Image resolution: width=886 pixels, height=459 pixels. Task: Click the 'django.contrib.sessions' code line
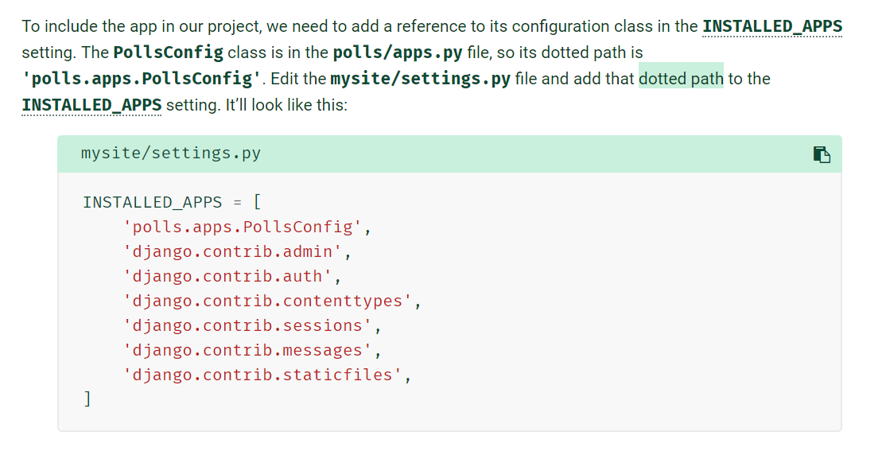pos(253,325)
